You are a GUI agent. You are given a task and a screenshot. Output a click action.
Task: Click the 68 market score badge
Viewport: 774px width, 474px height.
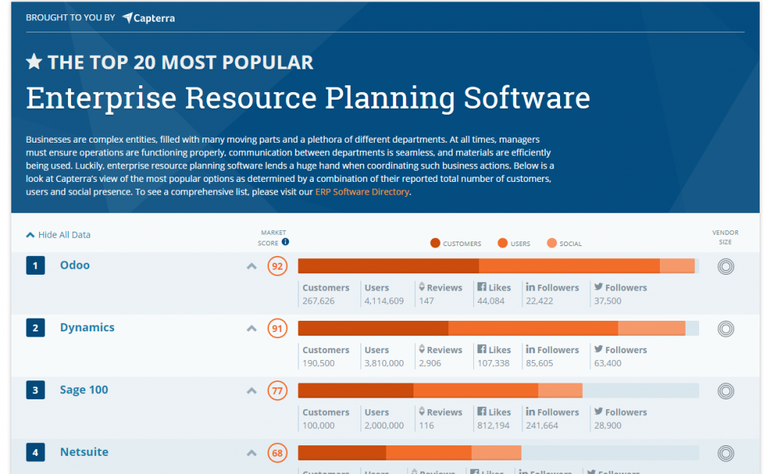[x=277, y=453]
